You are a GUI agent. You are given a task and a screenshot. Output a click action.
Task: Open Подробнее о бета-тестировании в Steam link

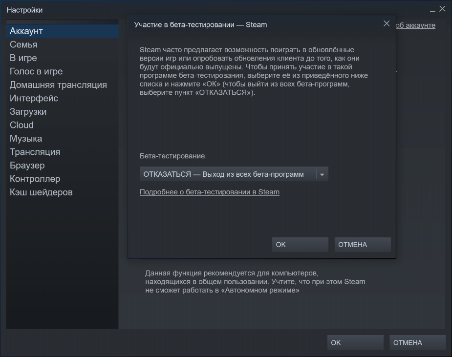(210, 192)
